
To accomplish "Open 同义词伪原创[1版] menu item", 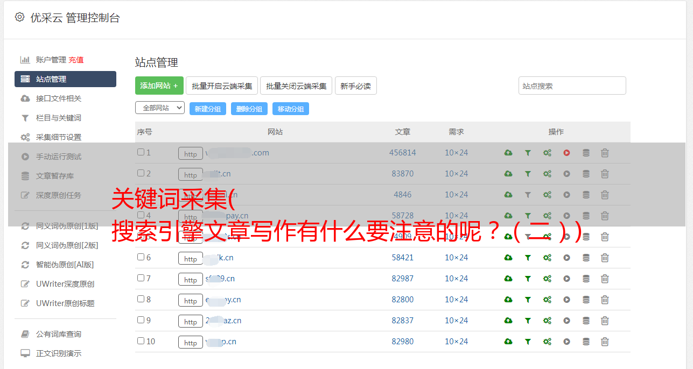I will click(x=67, y=226).
